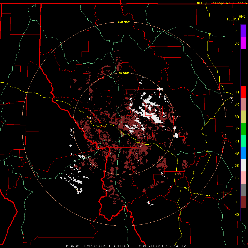
Task: Click the HA legend label
Action: coord(236,92)
